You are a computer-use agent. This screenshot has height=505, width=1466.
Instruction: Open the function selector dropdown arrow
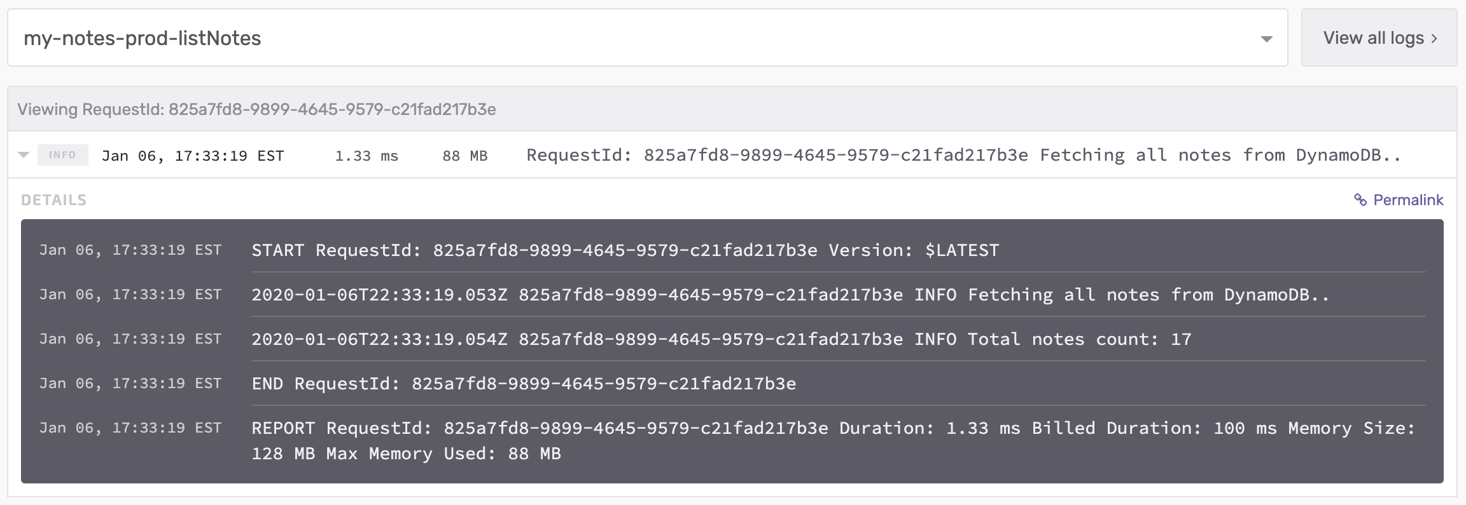point(1266,39)
